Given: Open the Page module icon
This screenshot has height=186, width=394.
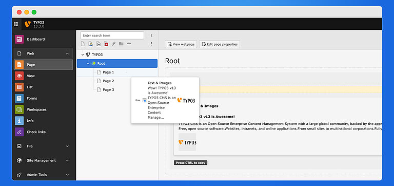Looking at the screenshot, I should 19,65.
